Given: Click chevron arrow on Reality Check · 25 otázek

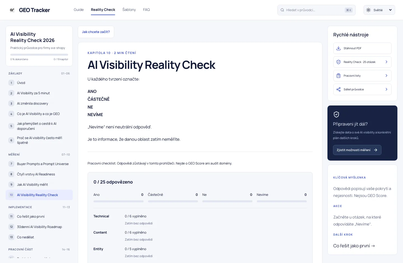Looking at the screenshot, I should [386, 62].
